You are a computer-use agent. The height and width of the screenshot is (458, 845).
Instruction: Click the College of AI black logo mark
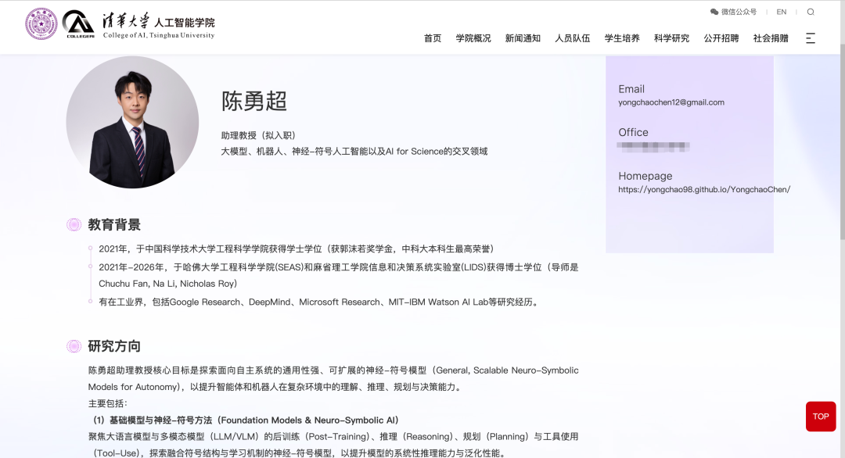tap(79, 23)
